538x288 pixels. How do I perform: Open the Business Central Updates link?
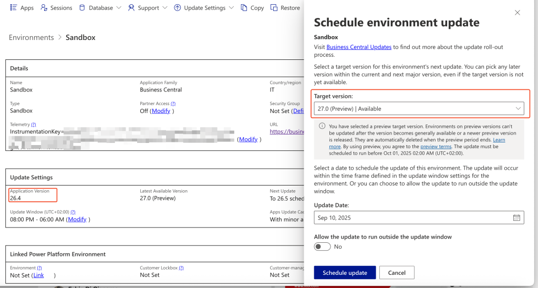359,47
